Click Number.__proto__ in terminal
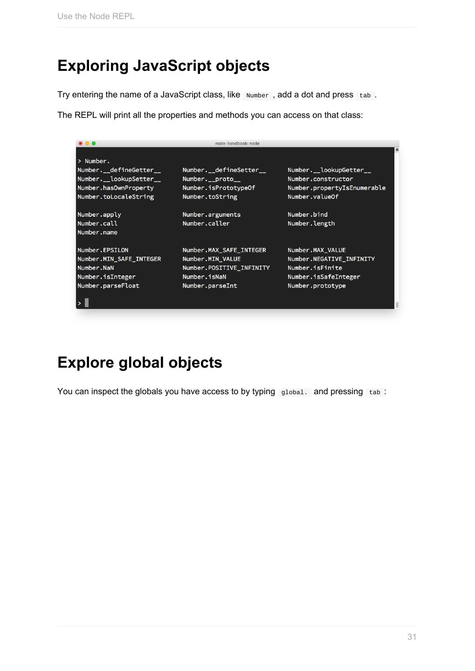 [x=212, y=179]
